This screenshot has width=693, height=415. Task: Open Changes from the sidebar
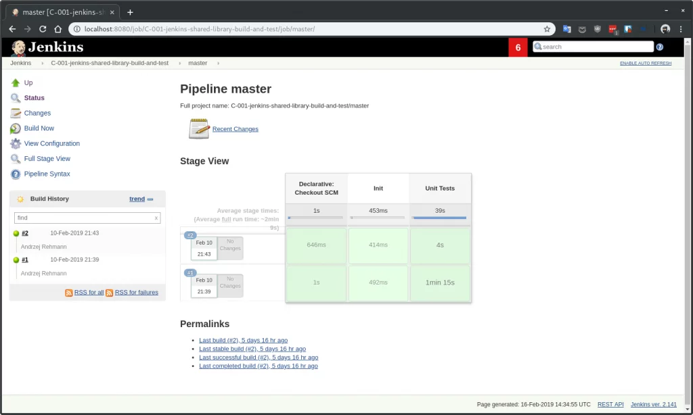coord(37,113)
